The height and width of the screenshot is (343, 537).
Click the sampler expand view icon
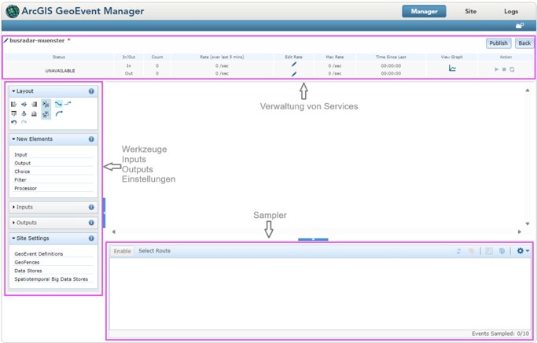pos(489,251)
